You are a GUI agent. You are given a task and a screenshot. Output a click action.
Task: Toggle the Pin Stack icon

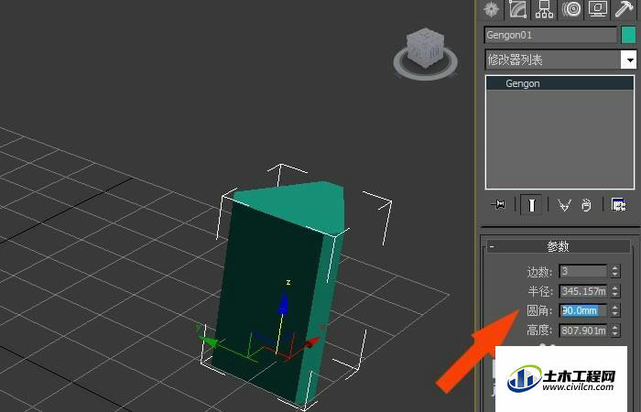(x=498, y=204)
